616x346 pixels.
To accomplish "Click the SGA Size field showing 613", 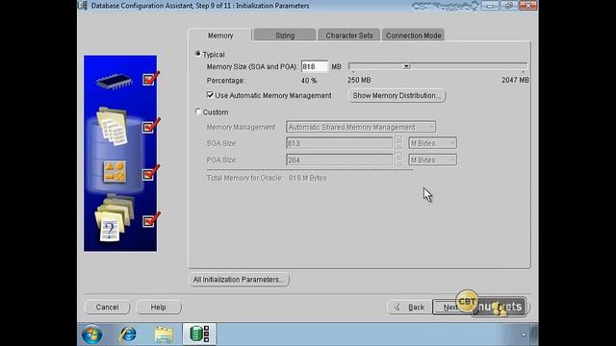I will (340, 143).
